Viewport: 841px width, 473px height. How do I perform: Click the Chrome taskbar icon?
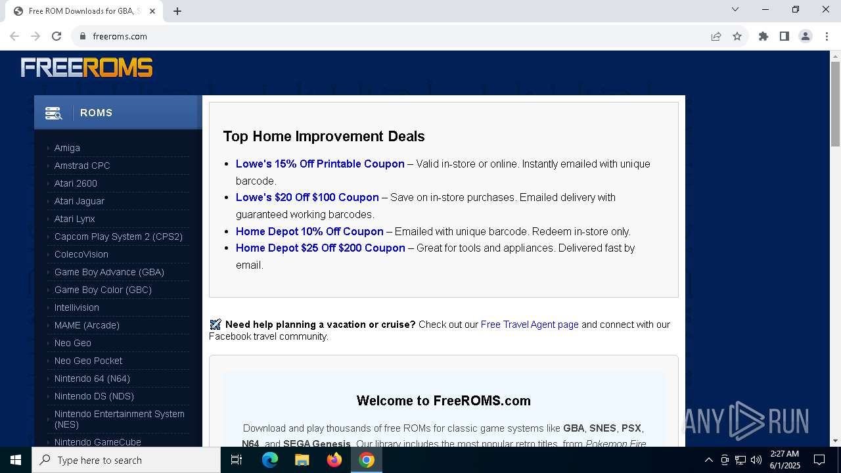coord(367,460)
